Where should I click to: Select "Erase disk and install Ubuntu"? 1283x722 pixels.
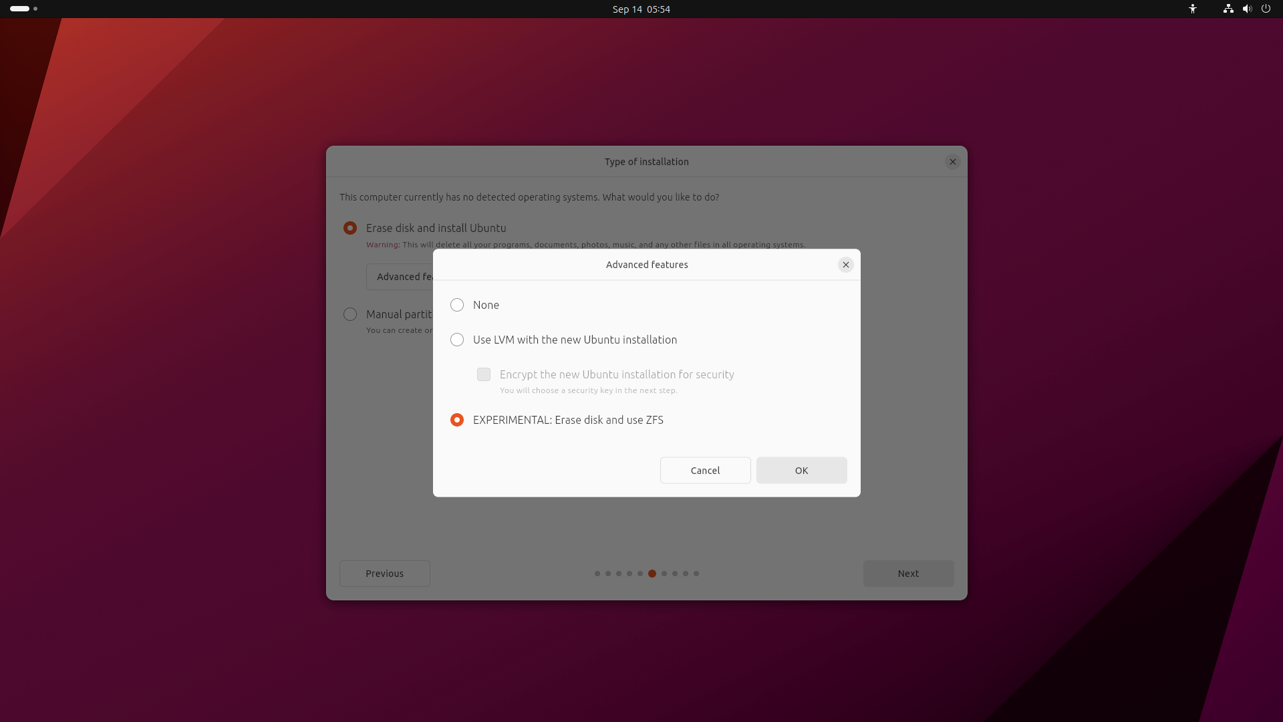click(x=350, y=228)
